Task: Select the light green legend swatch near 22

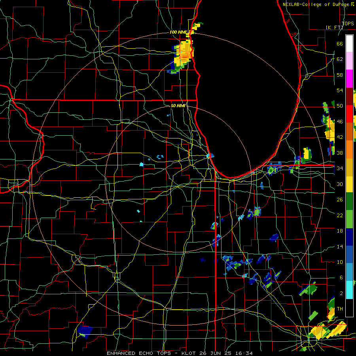Action: click(349, 219)
